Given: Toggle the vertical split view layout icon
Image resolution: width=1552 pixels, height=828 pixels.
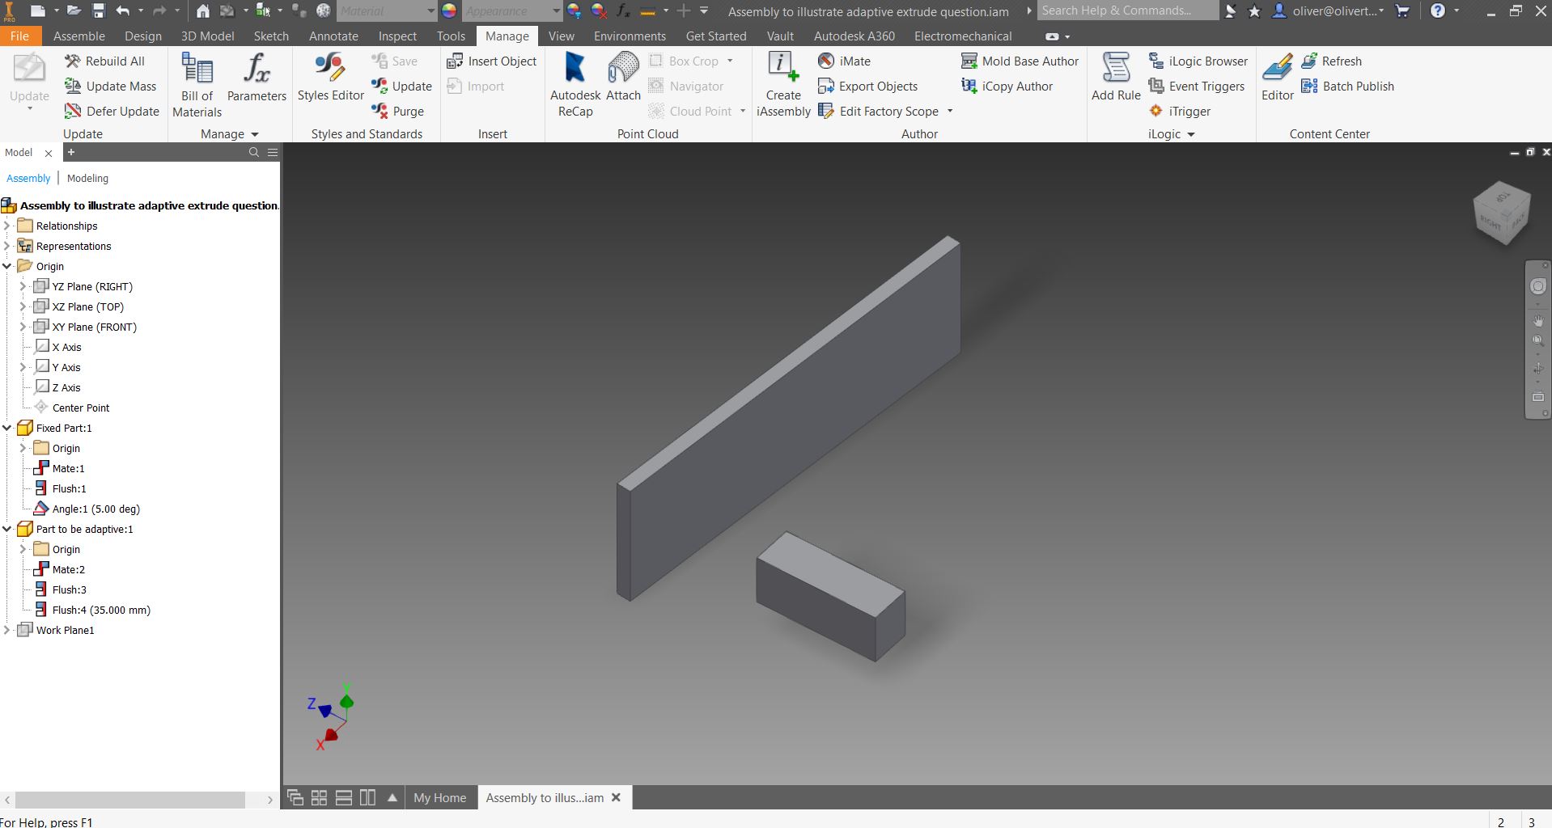Looking at the screenshot, I should 368,797.
